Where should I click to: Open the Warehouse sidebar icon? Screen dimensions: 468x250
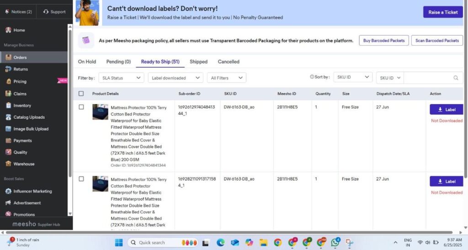point(8,164)
